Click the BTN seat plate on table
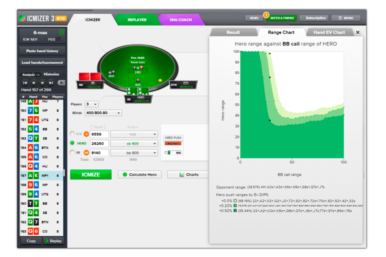 click(x=184, y=85)
